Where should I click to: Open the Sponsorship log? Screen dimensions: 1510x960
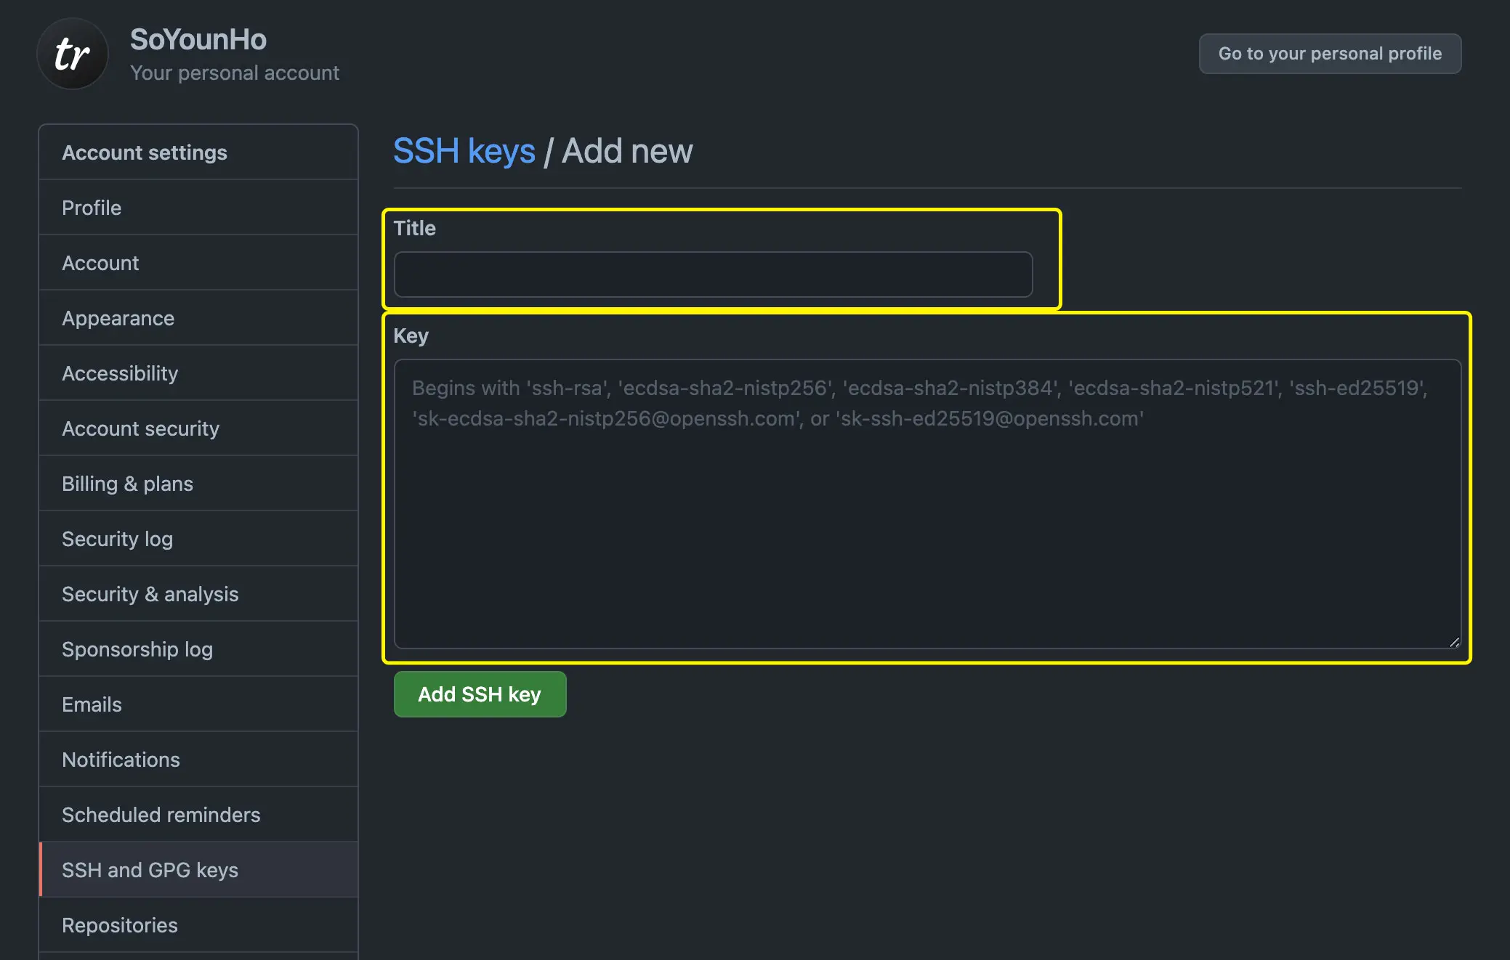click(137, 649)
